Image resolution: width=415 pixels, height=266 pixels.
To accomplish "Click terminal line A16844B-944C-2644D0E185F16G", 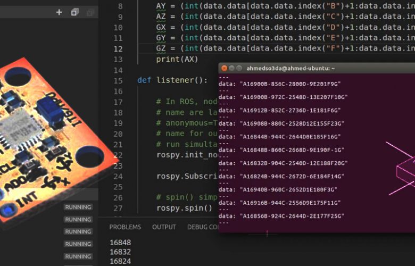I will [x=279, y=137].
